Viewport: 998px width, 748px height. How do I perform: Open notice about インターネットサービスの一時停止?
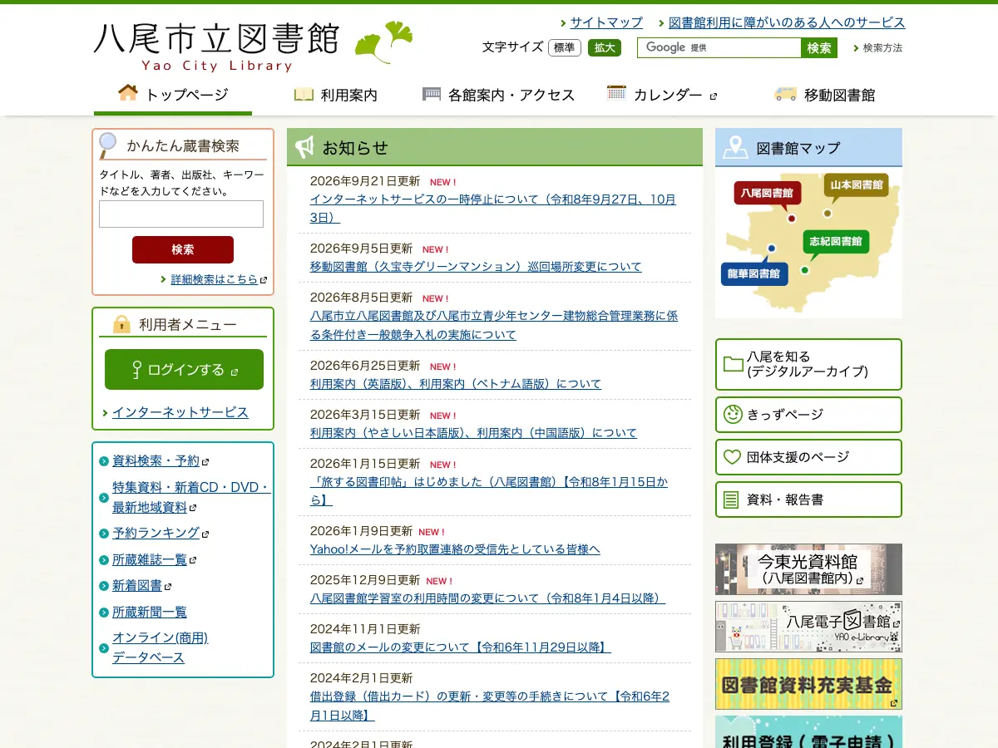point(493,208)
